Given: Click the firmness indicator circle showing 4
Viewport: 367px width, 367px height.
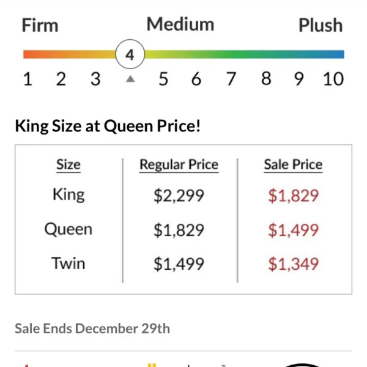Looking at the screenshot, I should tap(130, 54).
